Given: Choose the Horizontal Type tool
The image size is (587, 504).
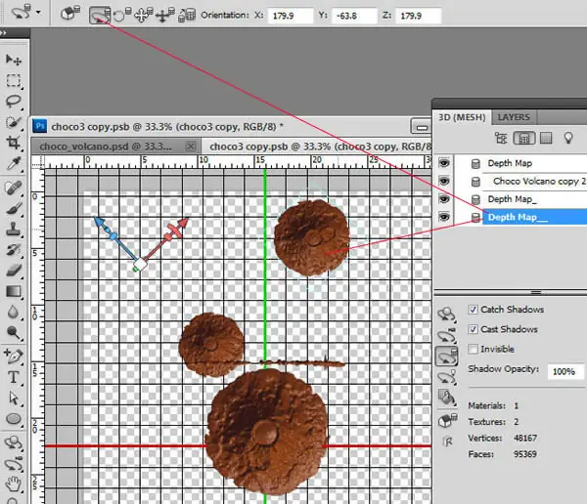Looking at the screenshot, I should coord(13,377).
